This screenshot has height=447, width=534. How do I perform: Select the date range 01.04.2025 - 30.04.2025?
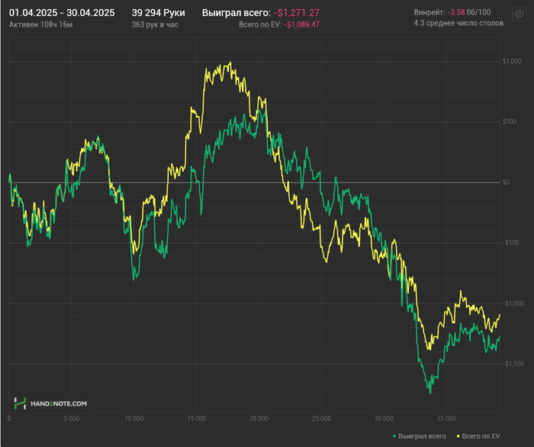pyautogui.click(x=62, y=13)
